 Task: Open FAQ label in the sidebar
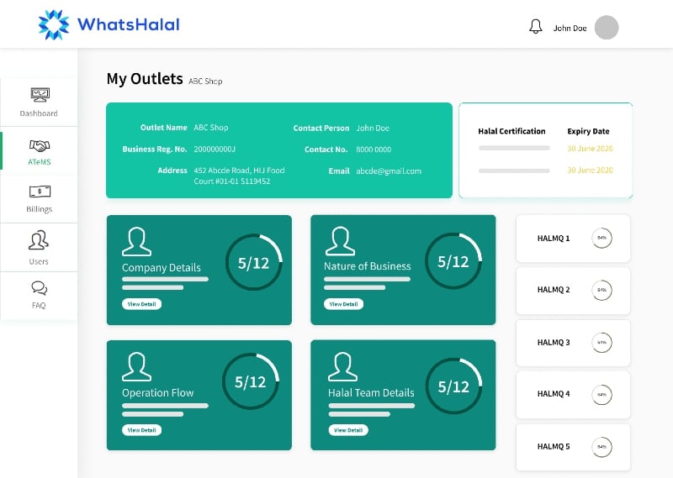(39, 305)
